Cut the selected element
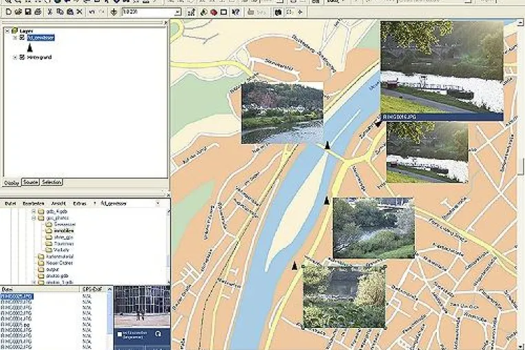This screenshot has width=525, height=350. click(50, 12)
